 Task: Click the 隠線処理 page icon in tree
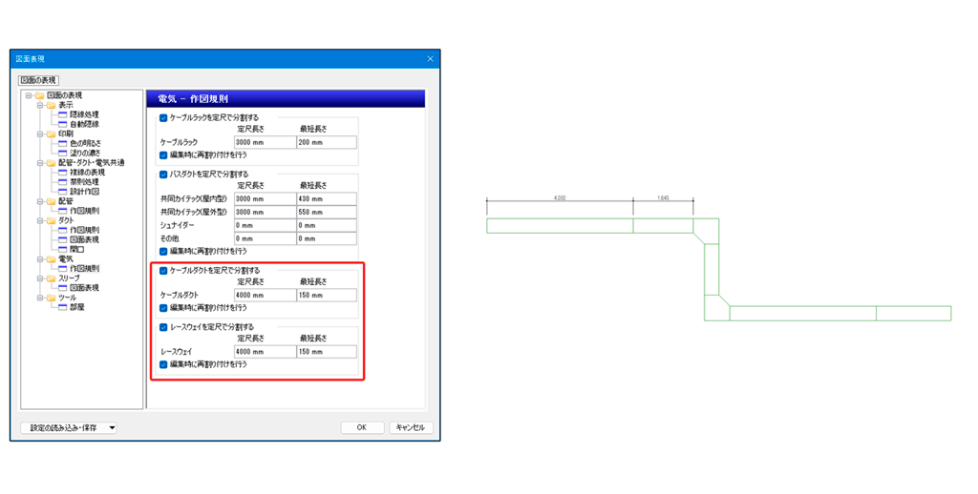point(62,114)
